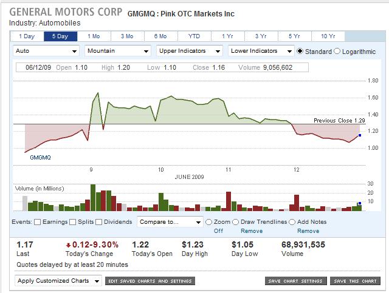Select the Zoom radio option
The width and height of the screenshot is (389, 293).
(x=208, y=222)
